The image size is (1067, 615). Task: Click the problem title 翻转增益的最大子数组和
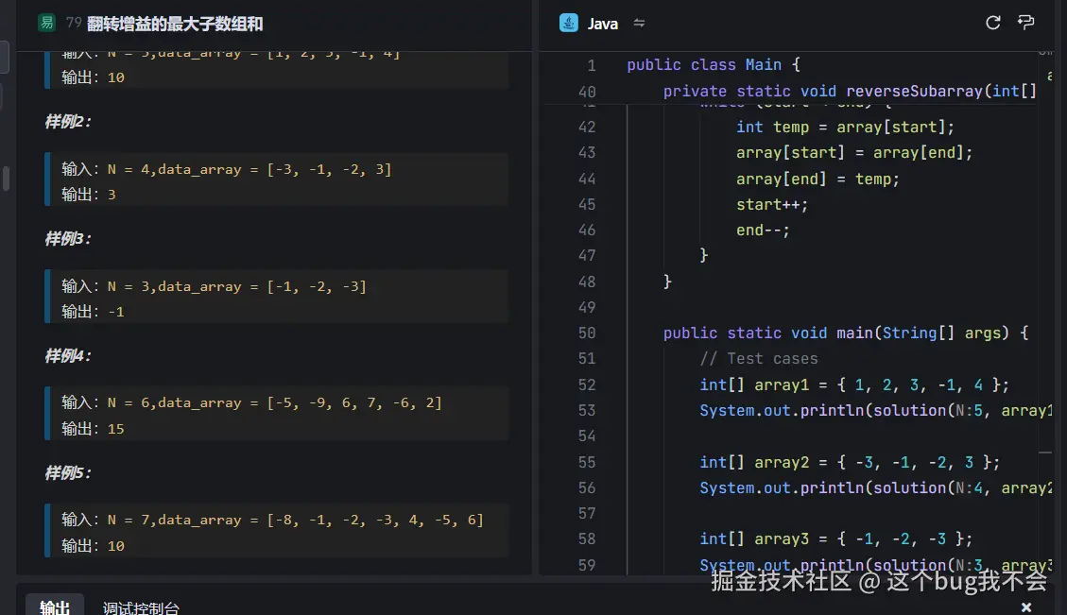coord(175,24)
